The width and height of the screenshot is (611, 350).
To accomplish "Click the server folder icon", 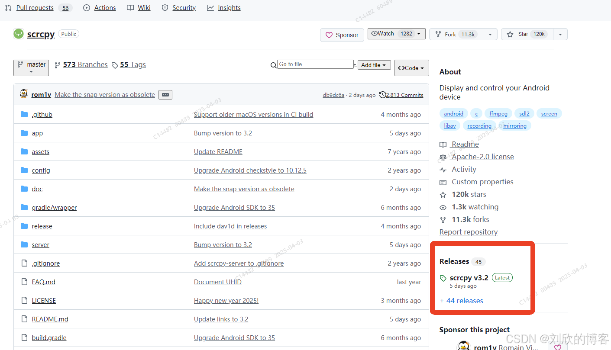I will pyautogui.click(x=24, y=244).
